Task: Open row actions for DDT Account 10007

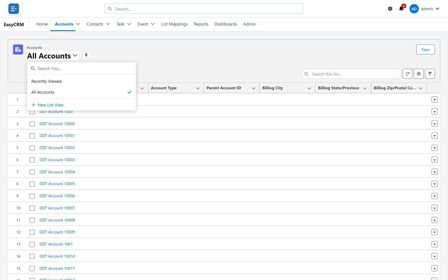Action: click(435, 208)
